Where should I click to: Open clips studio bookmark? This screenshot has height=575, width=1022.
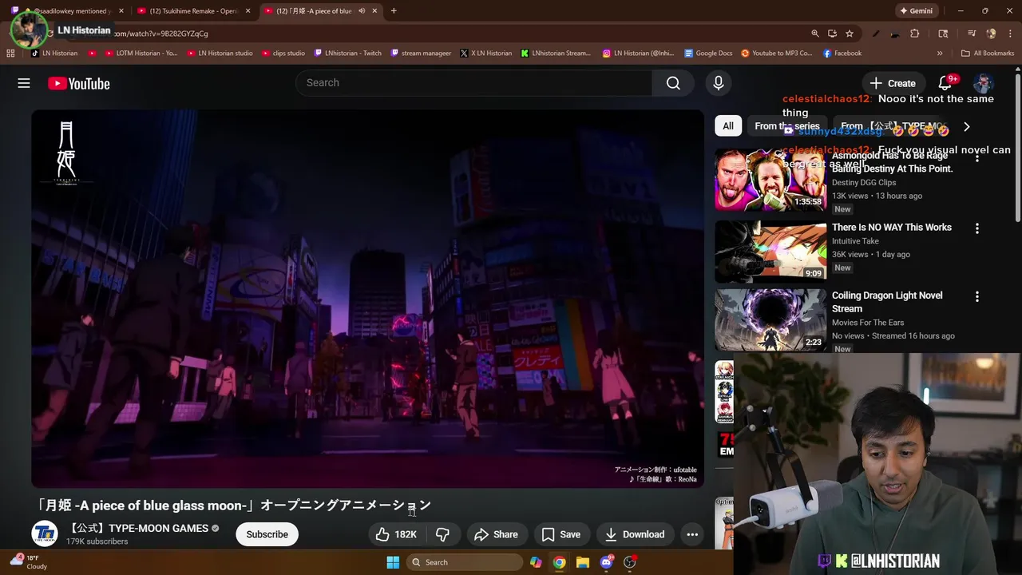(x=283, y=54)
